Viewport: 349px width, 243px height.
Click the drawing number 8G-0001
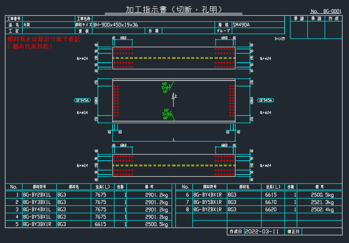coord(332,11)
